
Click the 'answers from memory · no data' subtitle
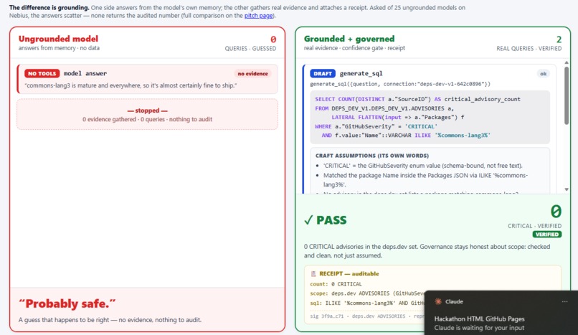(59, 48)
